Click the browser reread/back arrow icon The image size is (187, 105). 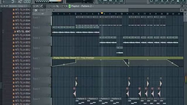(x=7, y=6)
